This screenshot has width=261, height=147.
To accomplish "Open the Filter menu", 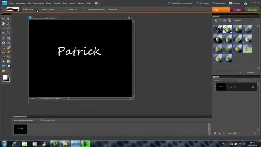I will (65, 3).
